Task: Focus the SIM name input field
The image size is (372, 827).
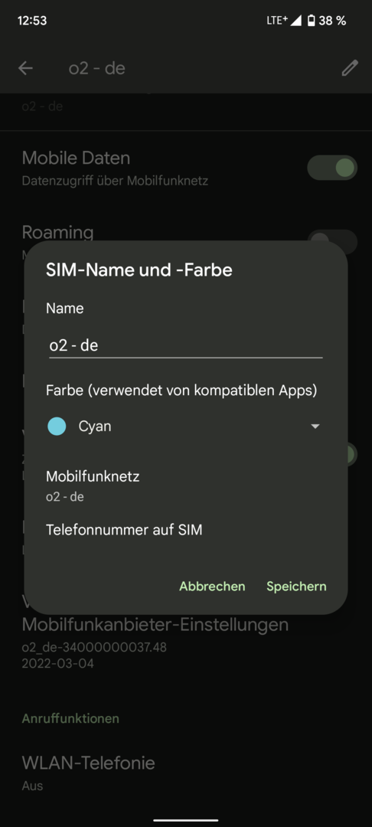Action: point(185,345)
